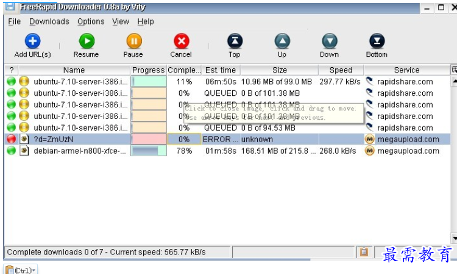
Task: Click the unknown size cell
Action: (x=257, y=139)
